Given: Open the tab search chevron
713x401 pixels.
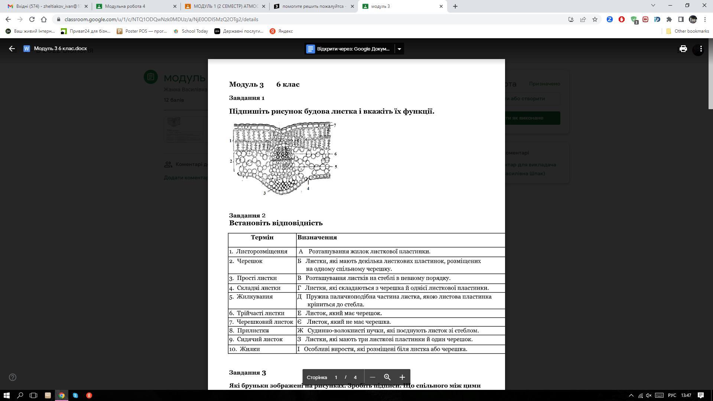Looking at the screenshot, I should pos(653,5).
